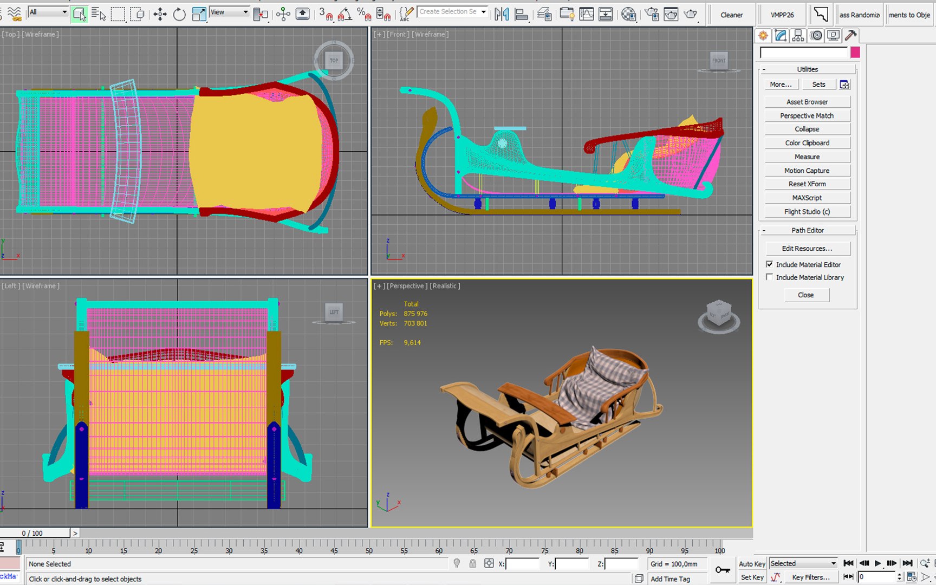Toggle Window/Crossing selection mode
Screen dimensions: 936x585
tap(138, 14)
